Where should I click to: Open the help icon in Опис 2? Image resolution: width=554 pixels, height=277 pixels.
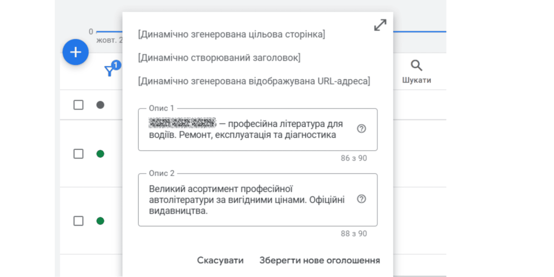362,199
